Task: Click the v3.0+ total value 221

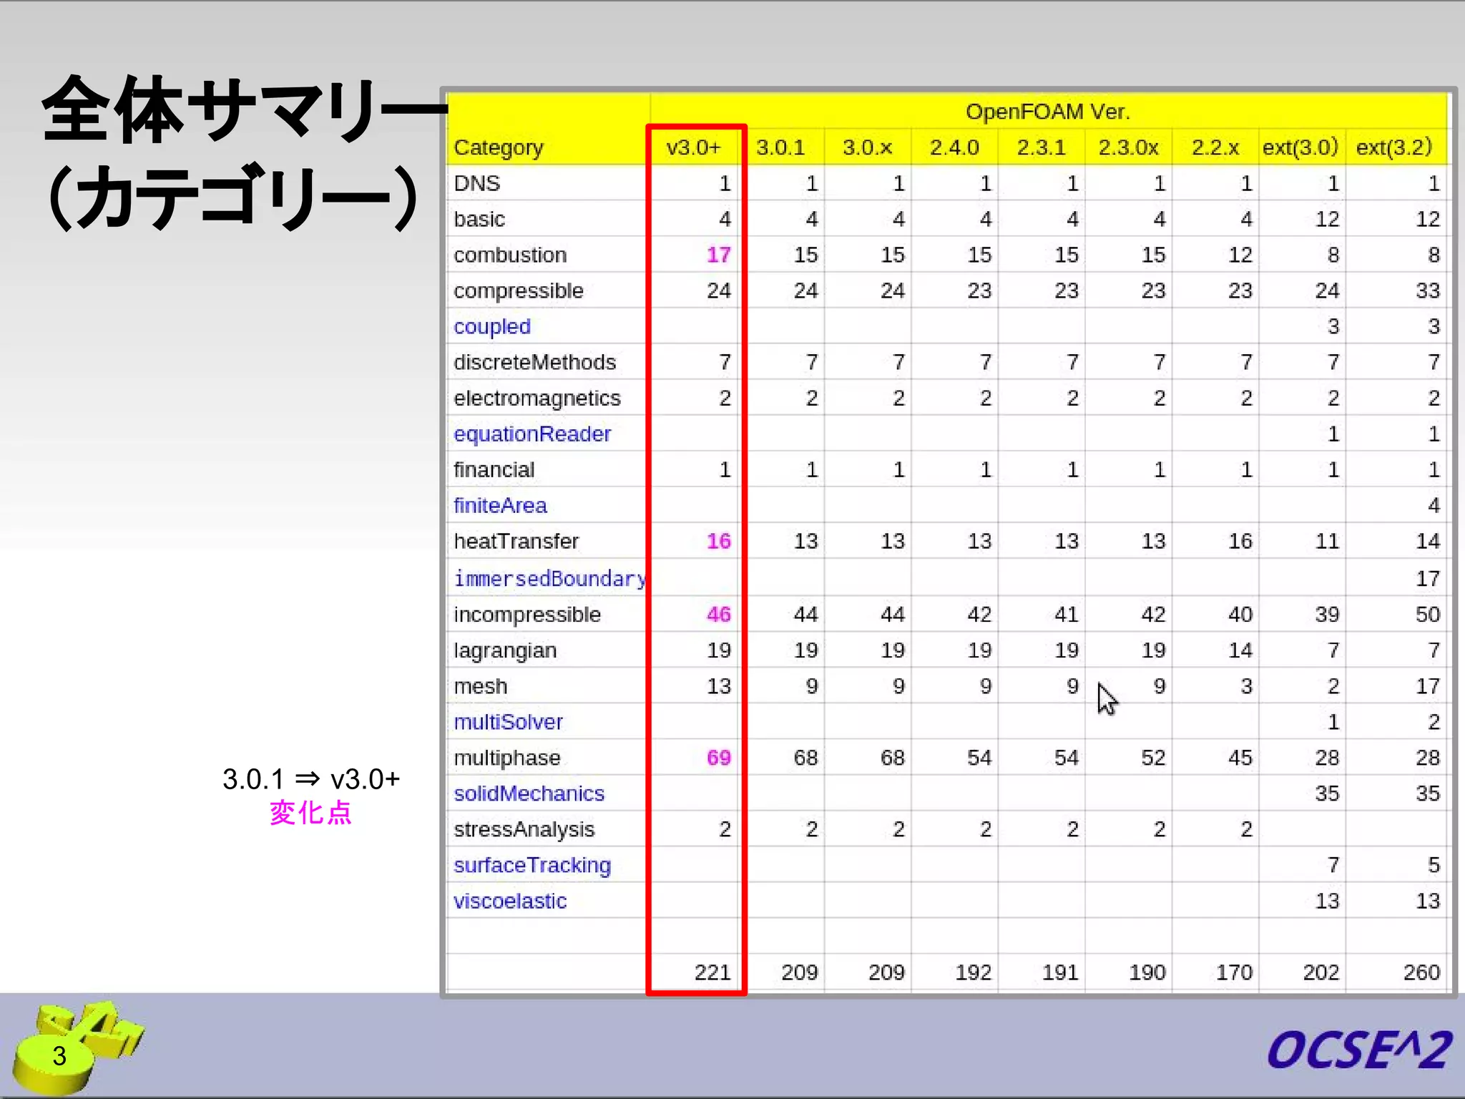Action: point(712,972)
